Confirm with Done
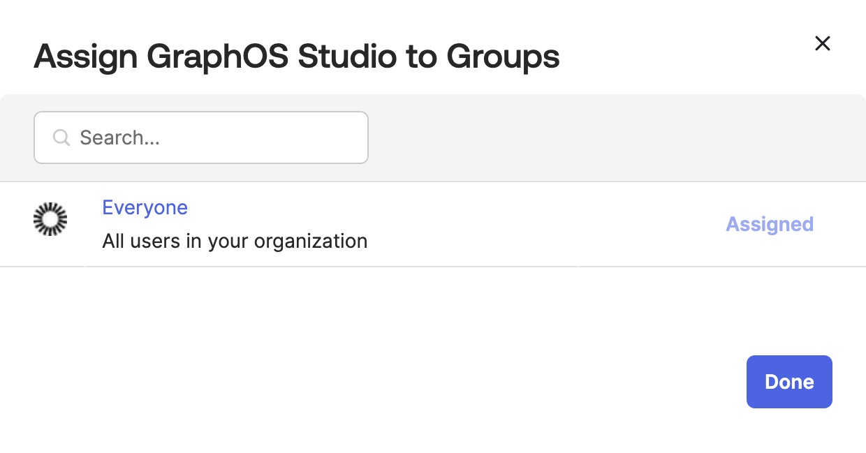This screenshot has width=866, height=453. click(x=789, y=382)
